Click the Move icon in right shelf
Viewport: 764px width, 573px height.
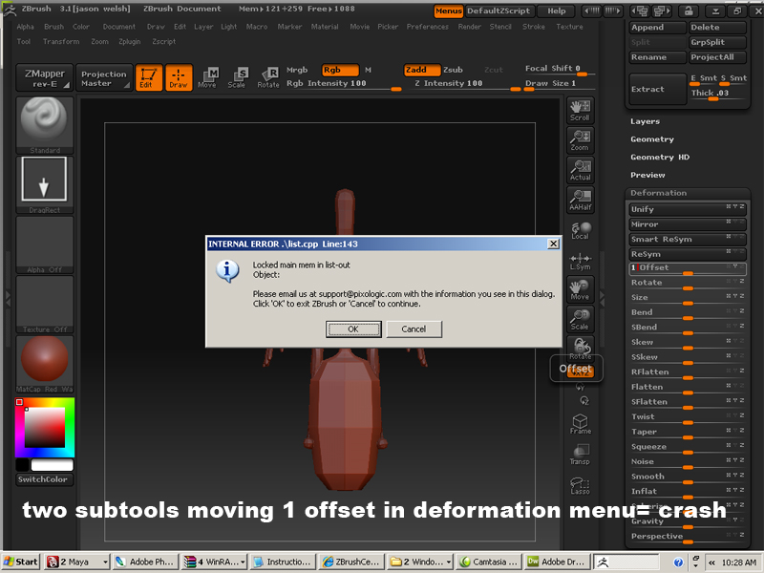[580, 289]
